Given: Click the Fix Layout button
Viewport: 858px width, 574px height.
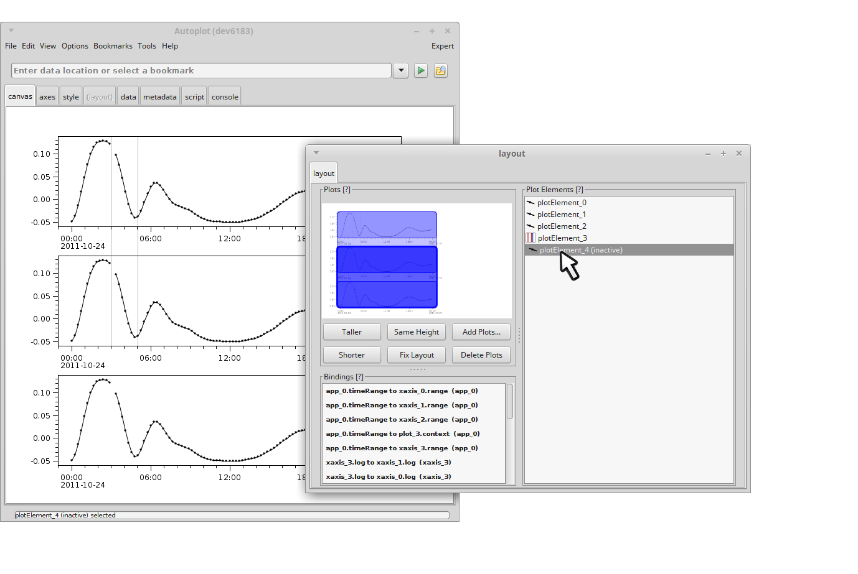Looking at the screenshot, I should [417, 355].
